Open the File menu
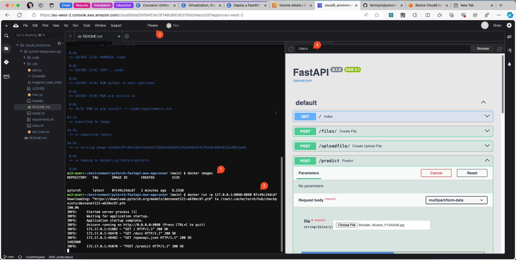Viewport: 516px width, 260px height. pos(26,26)
